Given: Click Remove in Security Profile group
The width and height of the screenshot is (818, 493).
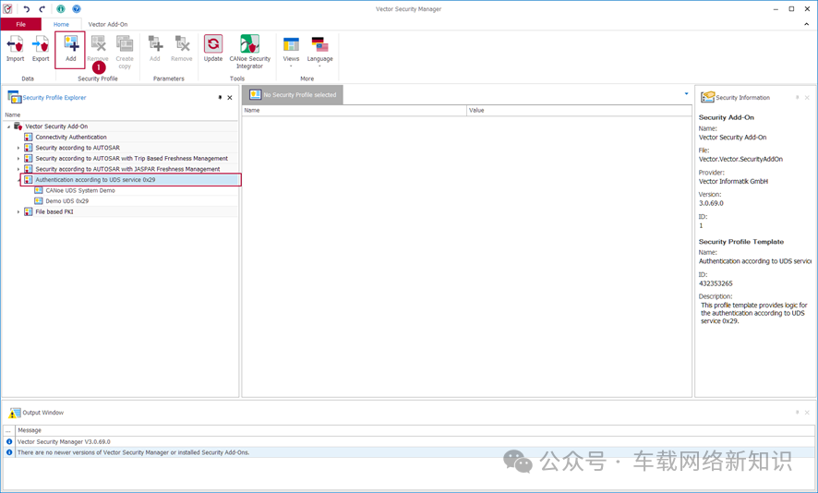Looking at the screenshot, I should click(x=98, y=49).
